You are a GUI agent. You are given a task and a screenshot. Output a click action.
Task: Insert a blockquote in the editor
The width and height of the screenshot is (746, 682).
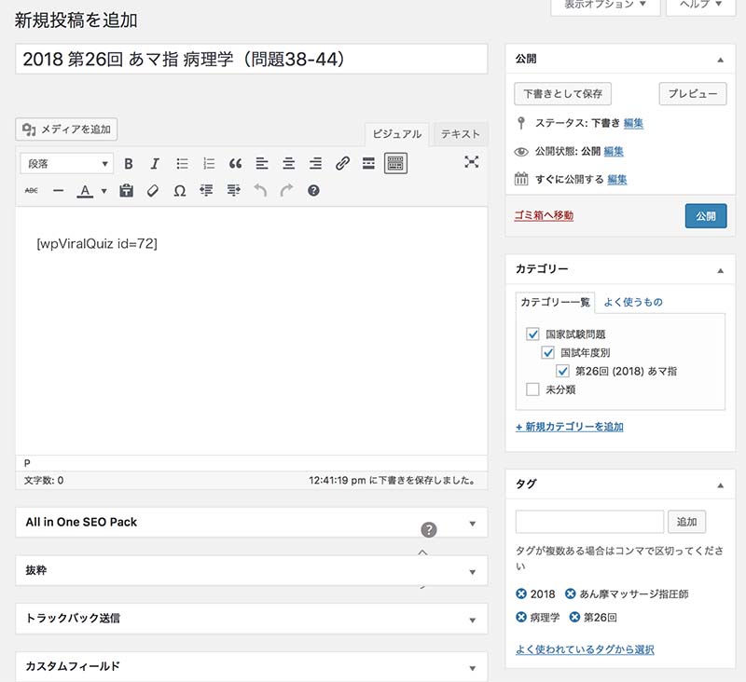235,164
